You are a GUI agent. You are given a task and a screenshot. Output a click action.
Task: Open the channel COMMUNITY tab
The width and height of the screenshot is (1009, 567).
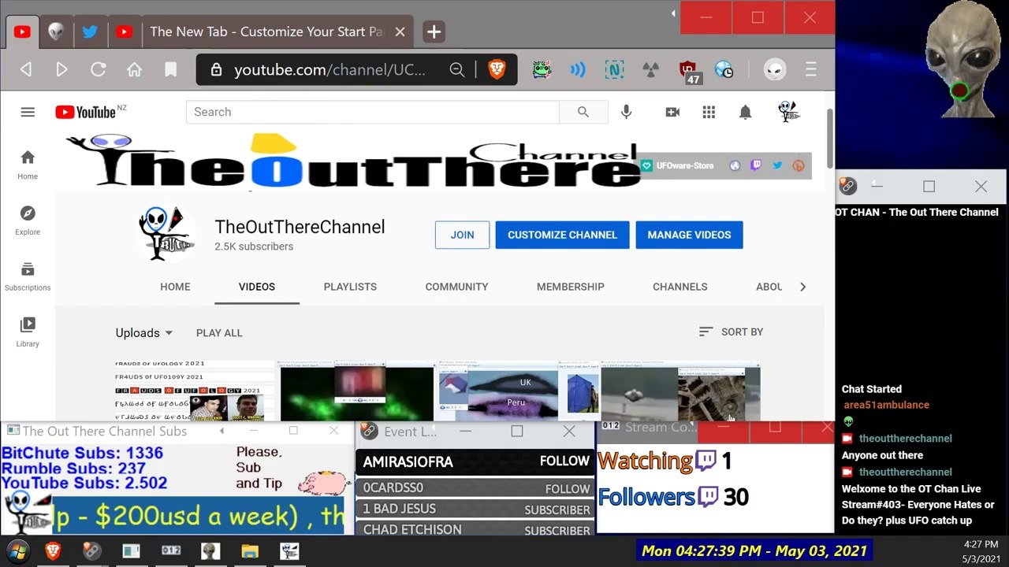tap(456, 287)
